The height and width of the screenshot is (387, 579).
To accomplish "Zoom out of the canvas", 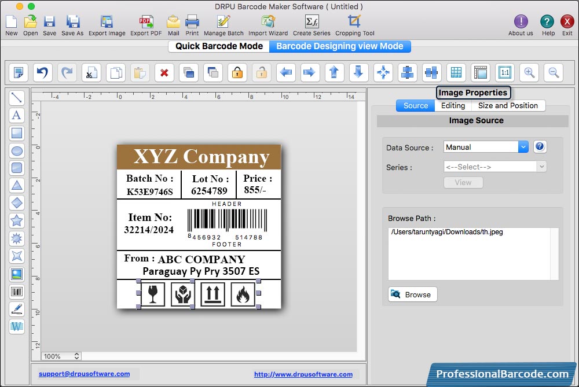I will 554,72.
